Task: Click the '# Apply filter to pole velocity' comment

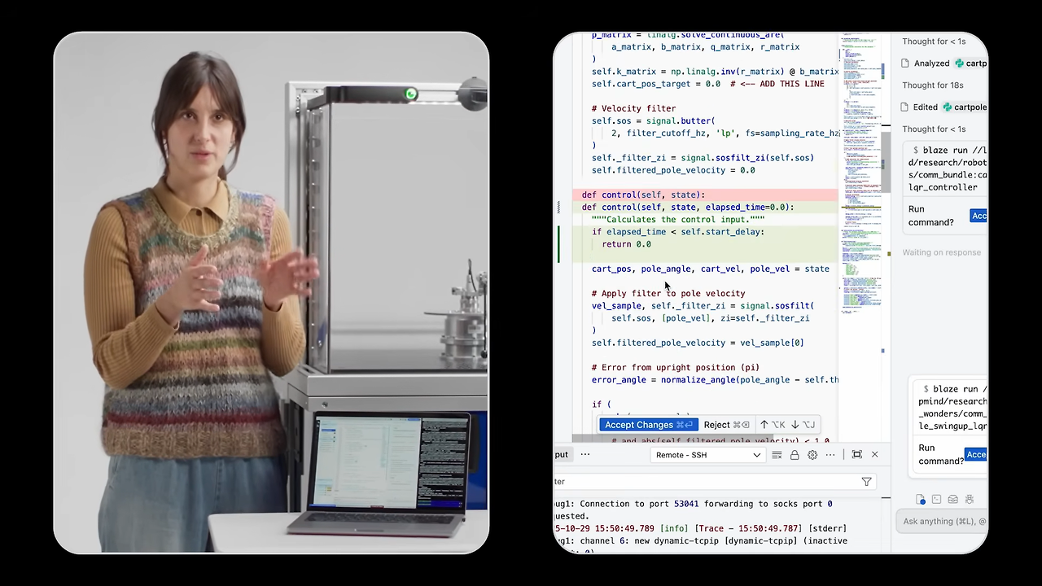Action: 668,294
